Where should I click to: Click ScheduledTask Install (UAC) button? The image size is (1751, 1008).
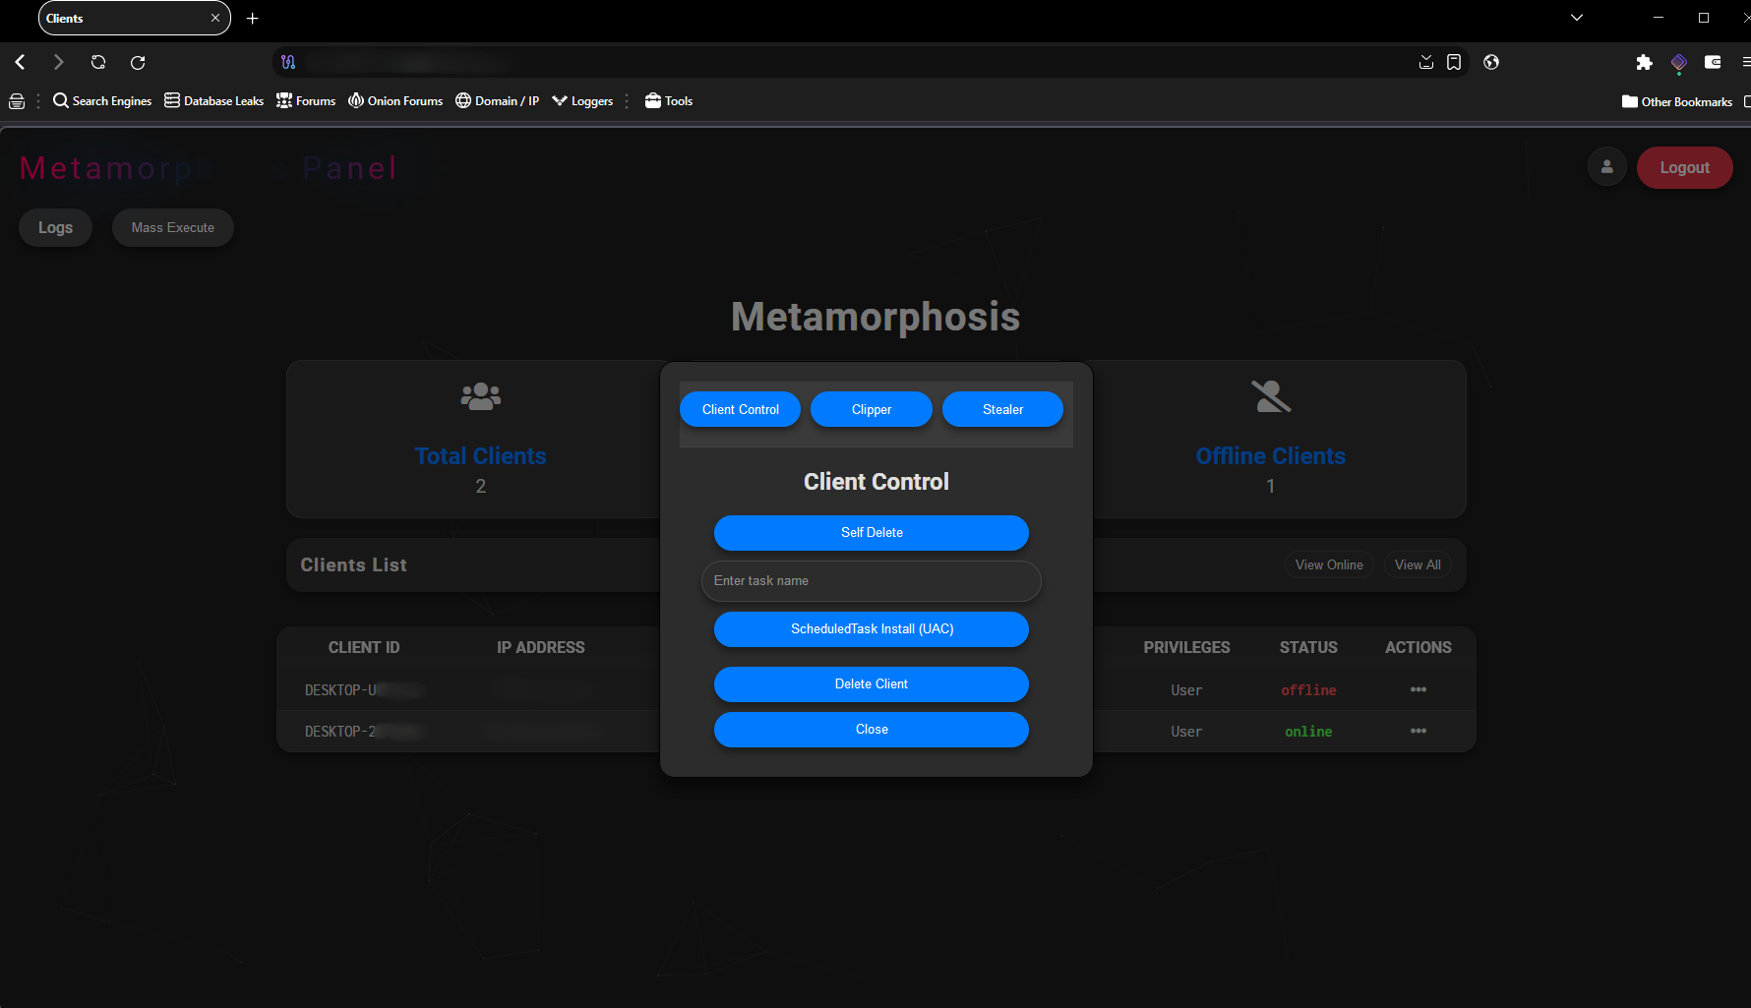coord(872,629)
